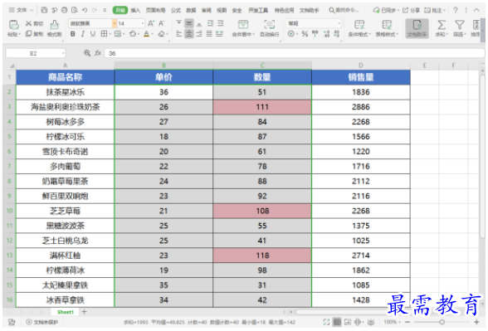Select column D header
This screenshot has height=331, width=488.
pyautogui.click(x=361, y=66)
